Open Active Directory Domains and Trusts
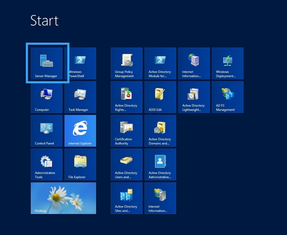This screenshot has height=235, width=287. pos(160,131)
